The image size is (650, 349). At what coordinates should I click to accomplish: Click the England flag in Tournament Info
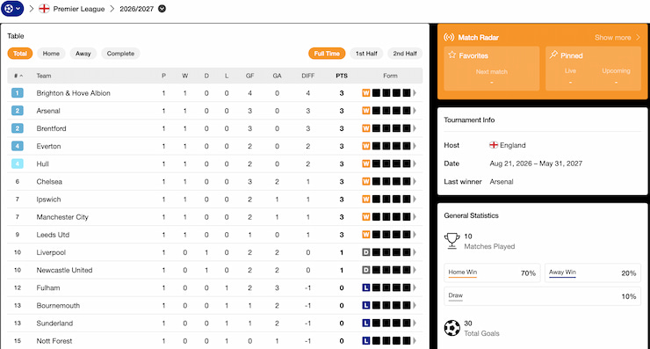(x=494, y=145)
